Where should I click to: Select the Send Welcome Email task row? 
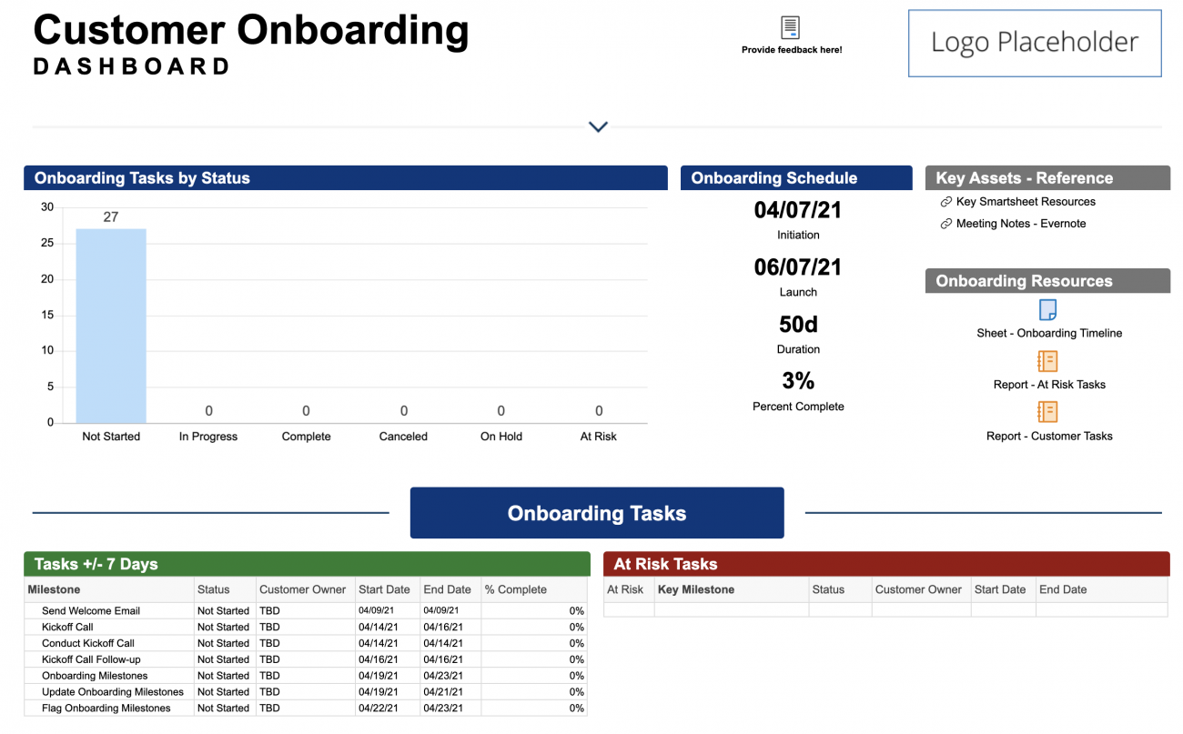coord(91,611)
